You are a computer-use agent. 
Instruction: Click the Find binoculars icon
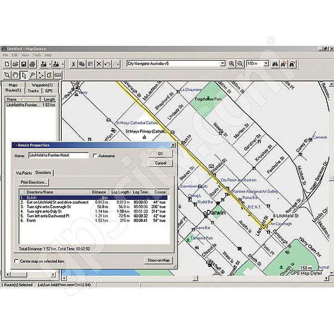click(x=274, y=64)
